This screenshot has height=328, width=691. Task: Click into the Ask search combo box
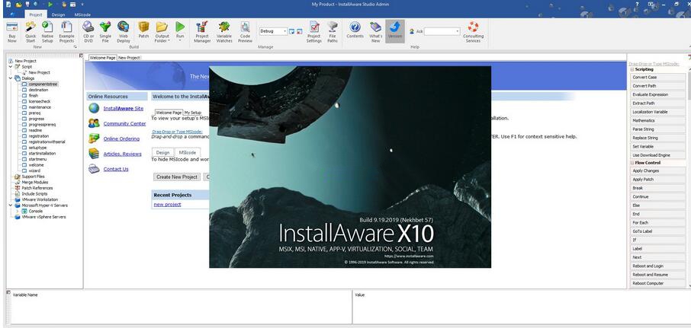442,31
